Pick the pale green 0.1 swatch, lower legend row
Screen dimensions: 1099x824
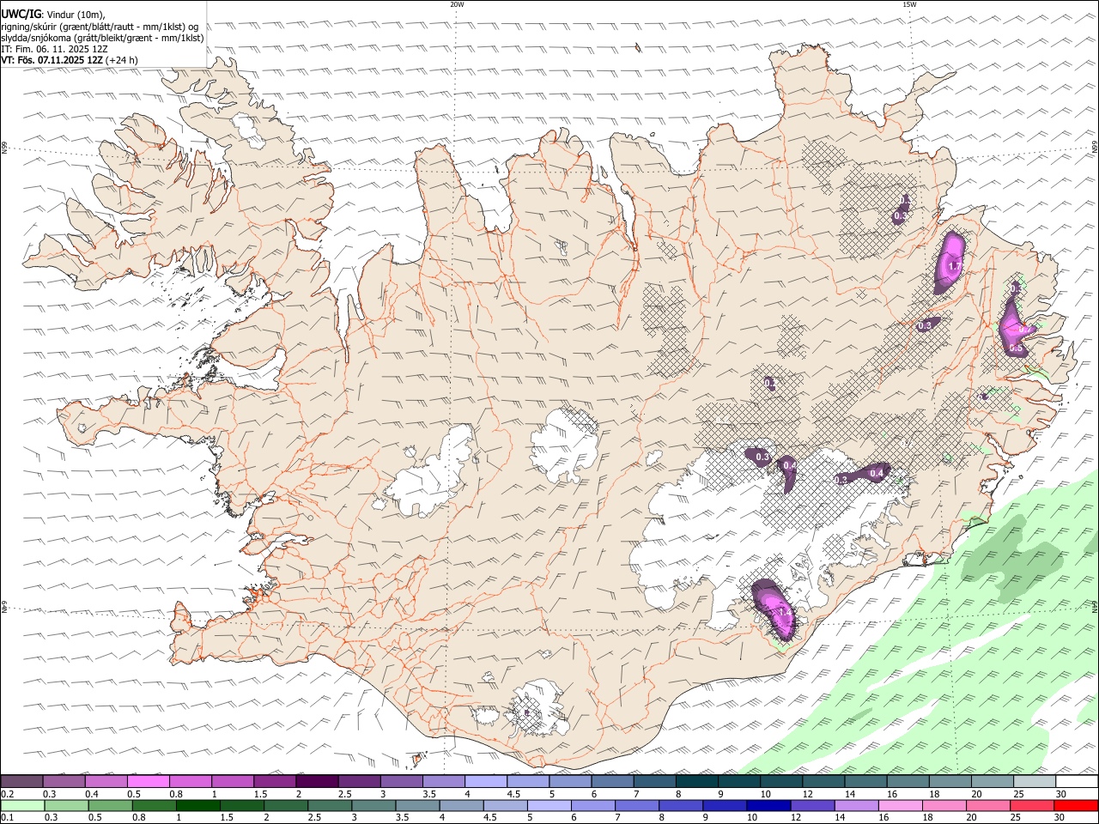pos(22,806)
